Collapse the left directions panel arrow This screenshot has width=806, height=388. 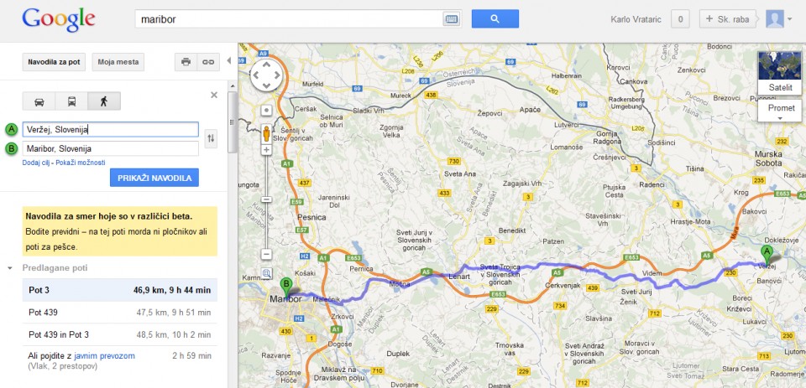pos(228,61)
